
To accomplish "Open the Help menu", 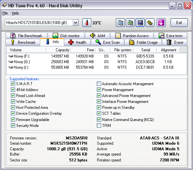I will point(15,13).
